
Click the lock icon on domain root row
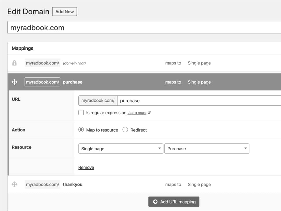[x=14, y=63]
